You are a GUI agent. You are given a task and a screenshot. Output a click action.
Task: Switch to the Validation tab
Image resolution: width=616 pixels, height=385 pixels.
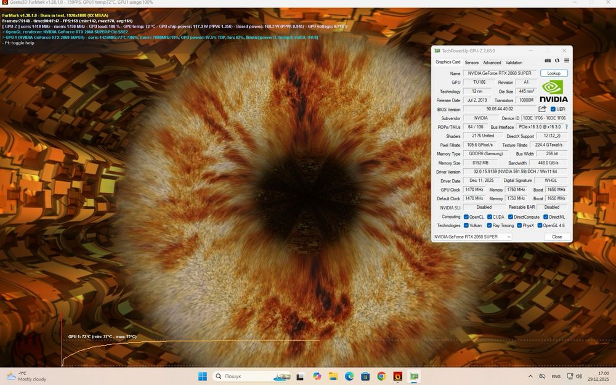pos(514,62)
